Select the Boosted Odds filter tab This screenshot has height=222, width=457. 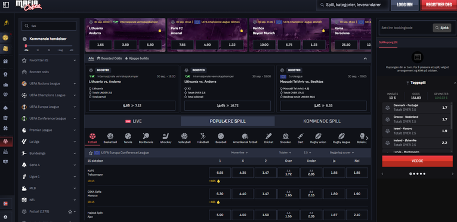click(x=109, y=58)
